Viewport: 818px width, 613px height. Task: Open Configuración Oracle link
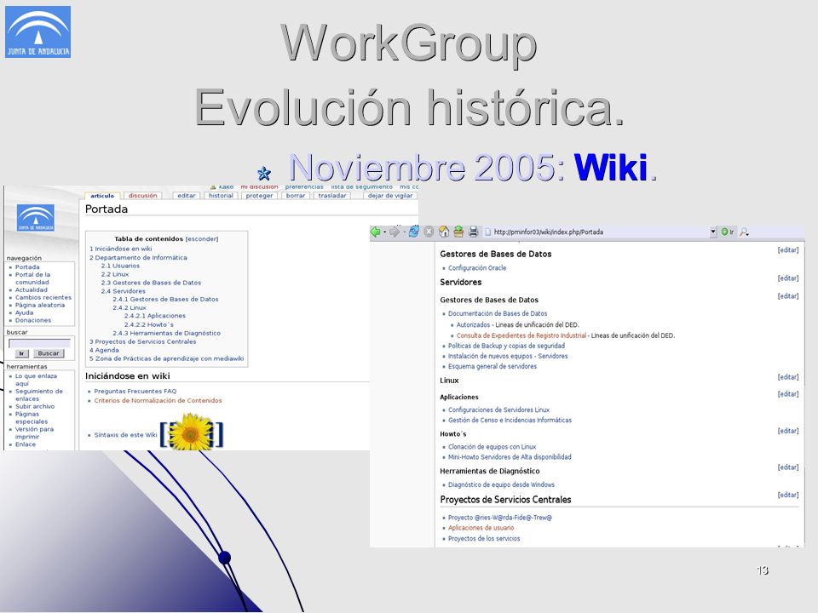click(x=477, y=268)
